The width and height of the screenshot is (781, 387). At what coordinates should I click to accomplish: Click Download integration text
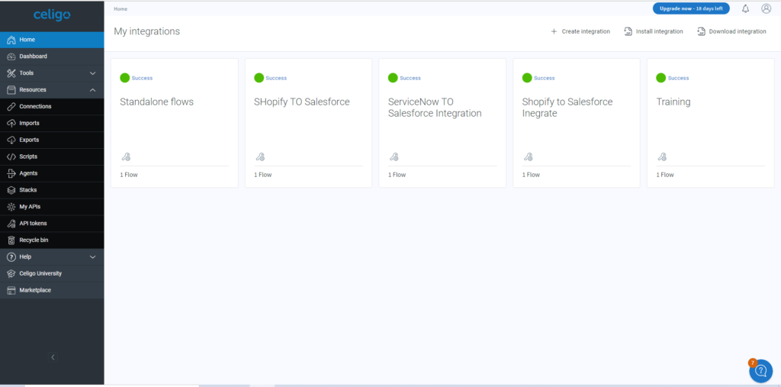point(738,31)
